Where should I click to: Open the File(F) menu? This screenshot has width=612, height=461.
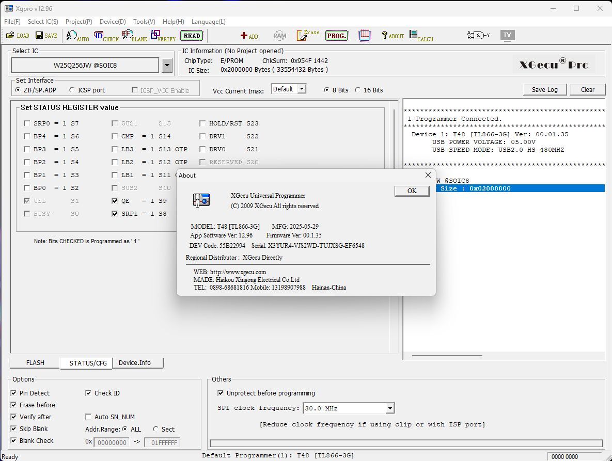12,22
